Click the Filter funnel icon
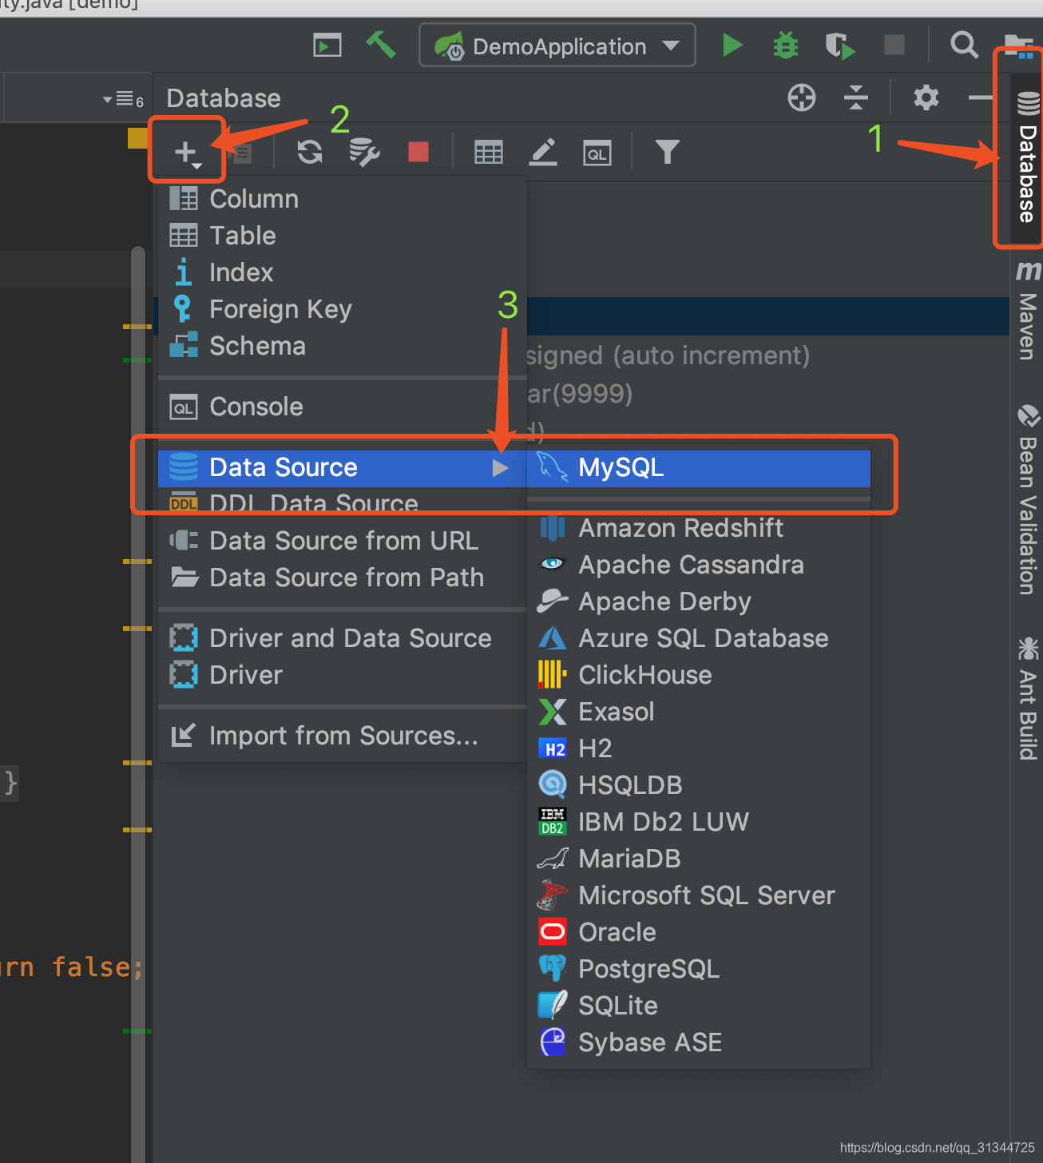This screenshot has width=1043, height=1163. tap(667, 151)
